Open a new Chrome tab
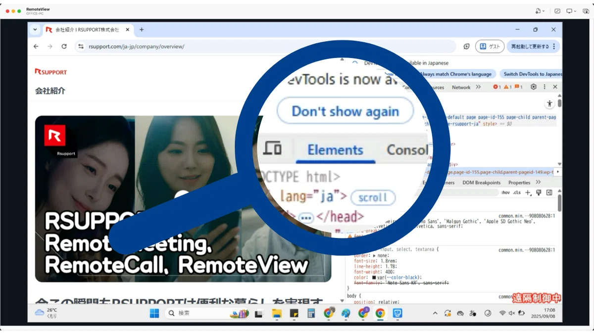The height and width of the screenshot is (334, 594). (x=142, y=30)
